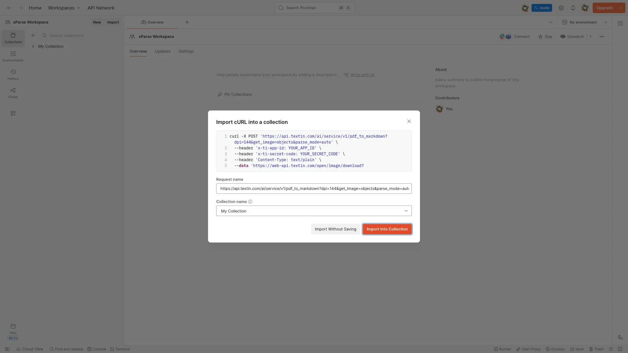
Task: Click Import Into Collection button
Action: tap(387, 229)
